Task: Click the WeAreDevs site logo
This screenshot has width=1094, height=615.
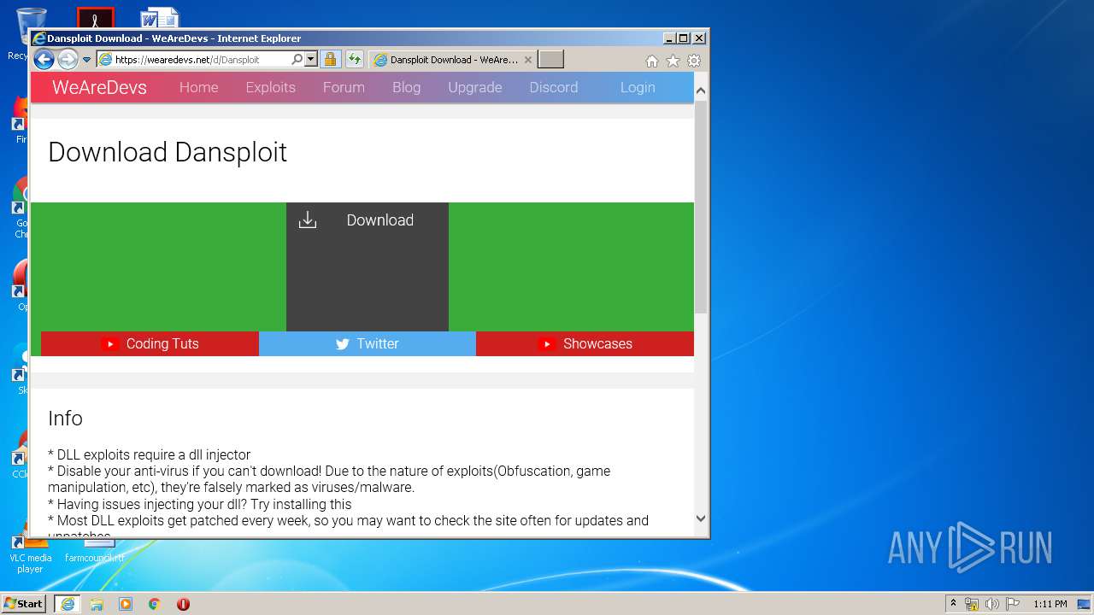Action: (99, 87)
